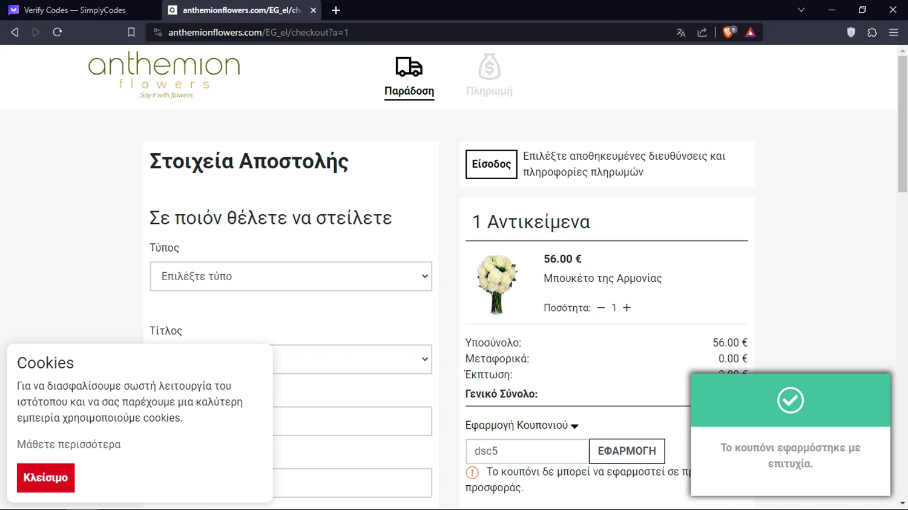Image resolution: width=908 pixels, height=510 pixels.
Task: Click the ΕΦΑΡΜΟΓΗ apply button
Action: coord(627,451)
